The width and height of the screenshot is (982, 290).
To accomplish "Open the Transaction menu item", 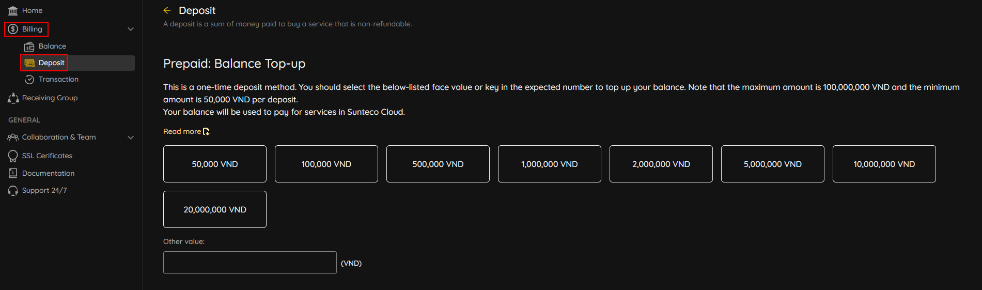I will pos(58,80).
